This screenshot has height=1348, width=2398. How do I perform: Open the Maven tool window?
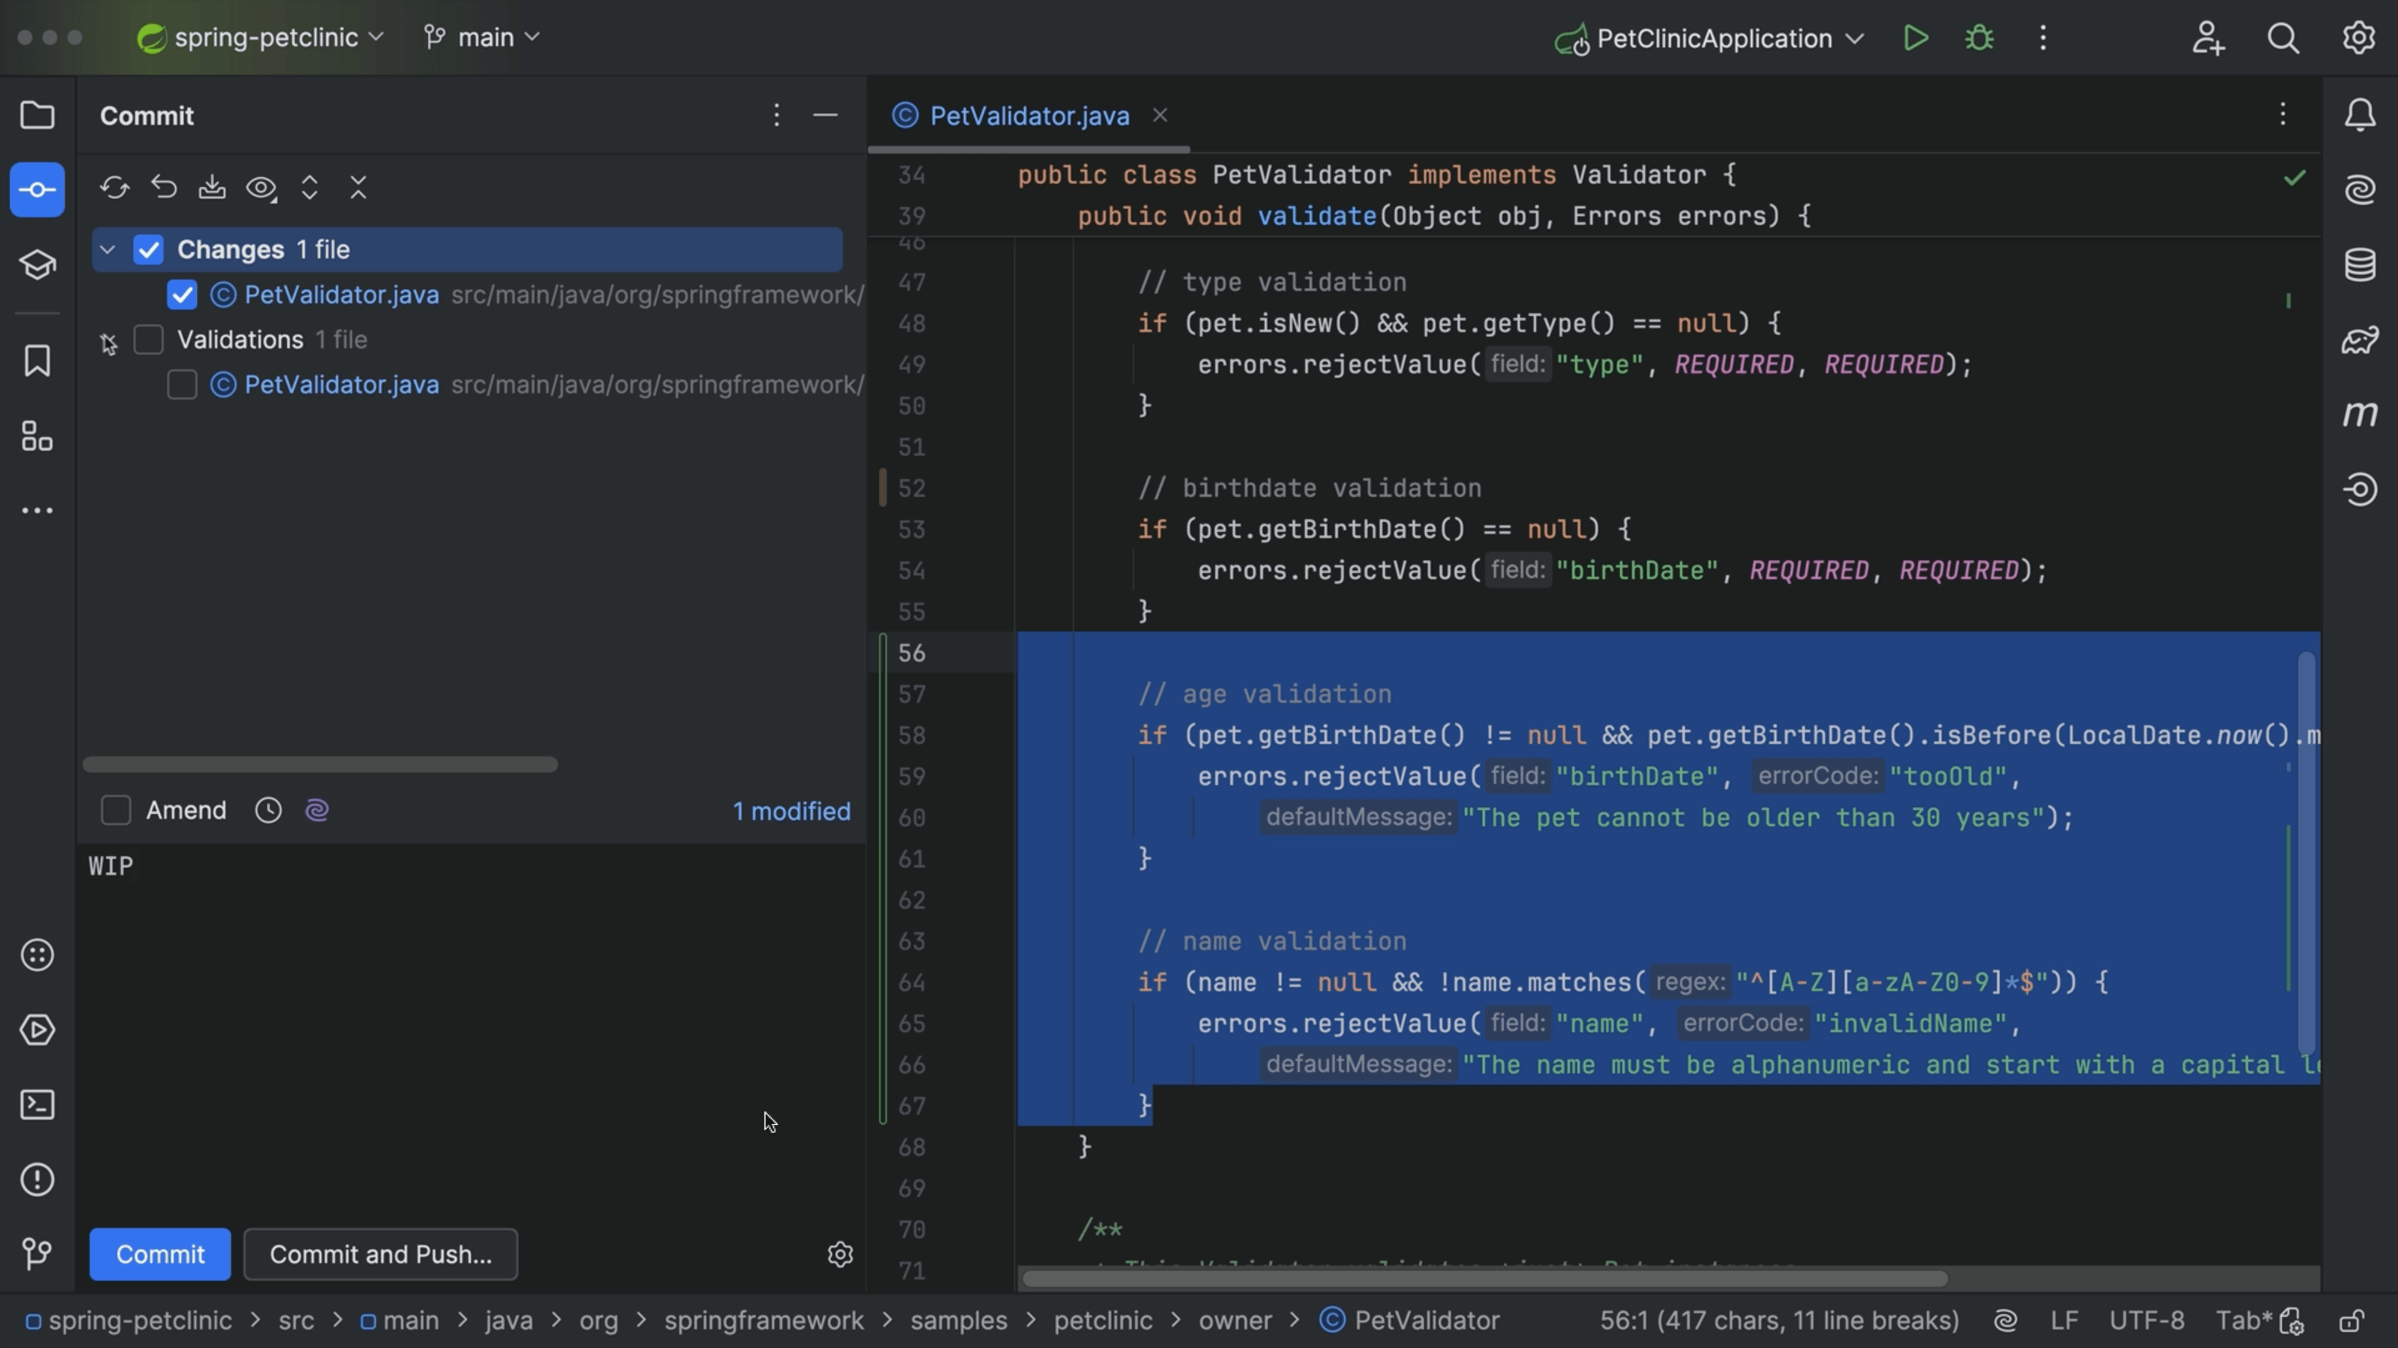(2361, 414)
